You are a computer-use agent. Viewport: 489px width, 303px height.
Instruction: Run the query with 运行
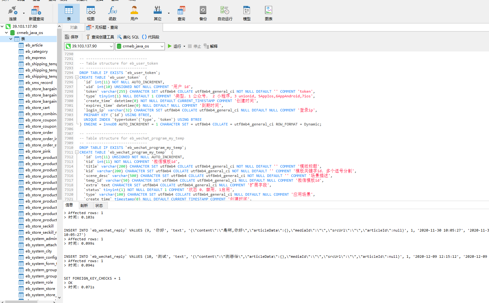coord(175,46)
